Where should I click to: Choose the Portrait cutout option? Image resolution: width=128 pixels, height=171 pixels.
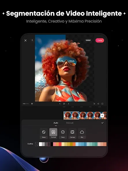click(x=53, y=133)
